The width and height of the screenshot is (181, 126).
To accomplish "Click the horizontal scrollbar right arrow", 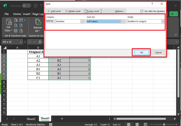I will click(x=175, y=119).
